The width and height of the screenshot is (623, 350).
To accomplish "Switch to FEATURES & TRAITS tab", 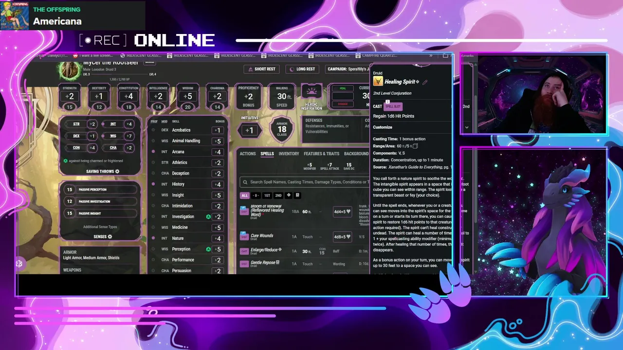I will click(321, 154).
